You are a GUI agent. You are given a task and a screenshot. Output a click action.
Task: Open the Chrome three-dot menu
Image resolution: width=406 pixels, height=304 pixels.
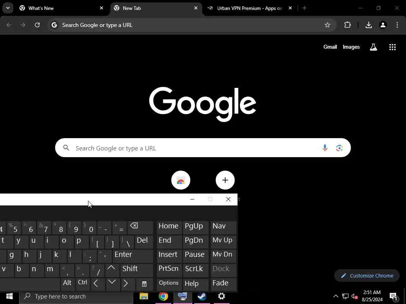click(x=397, y=25)
